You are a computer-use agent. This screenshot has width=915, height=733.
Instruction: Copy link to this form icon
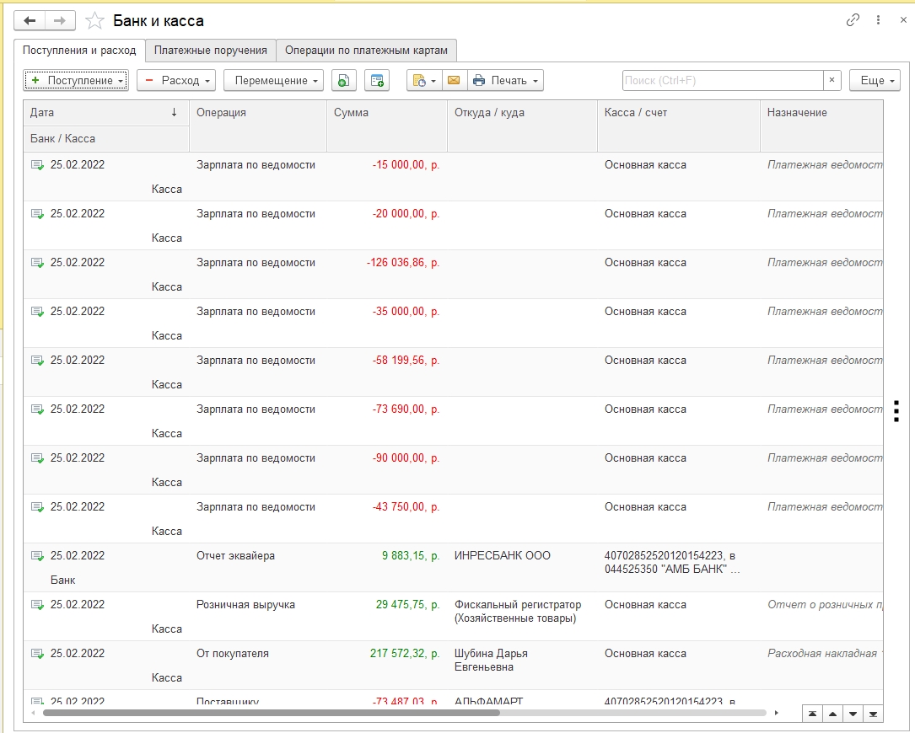tap(853, 20)
